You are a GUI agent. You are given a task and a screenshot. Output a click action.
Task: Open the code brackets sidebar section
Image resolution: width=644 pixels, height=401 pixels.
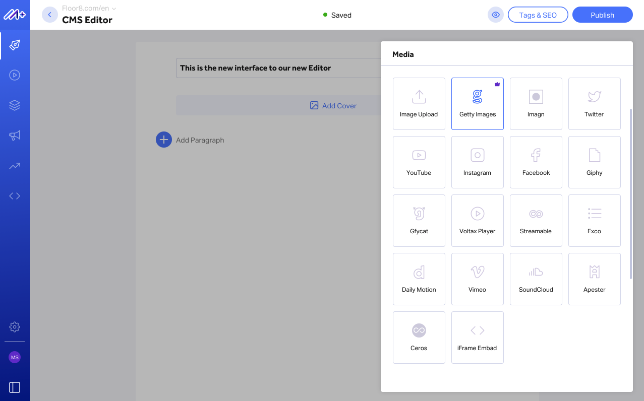(15, 196)
